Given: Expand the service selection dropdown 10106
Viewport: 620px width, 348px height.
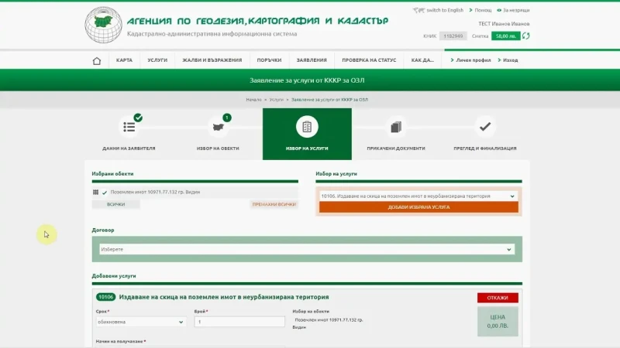Looking at the screenshot, I should (418, 196).
